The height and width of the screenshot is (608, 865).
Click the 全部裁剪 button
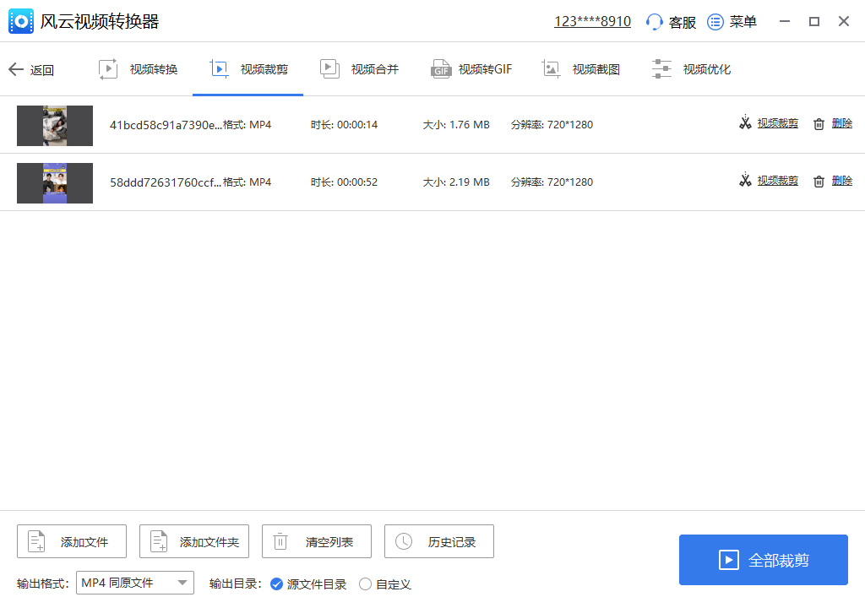coord(763,559)
